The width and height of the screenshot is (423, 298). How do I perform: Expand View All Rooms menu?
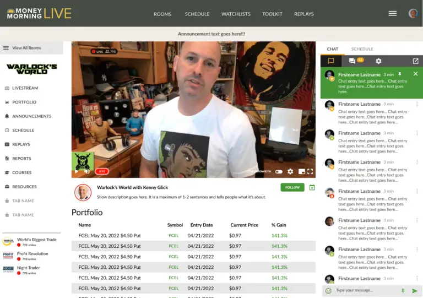31,48
